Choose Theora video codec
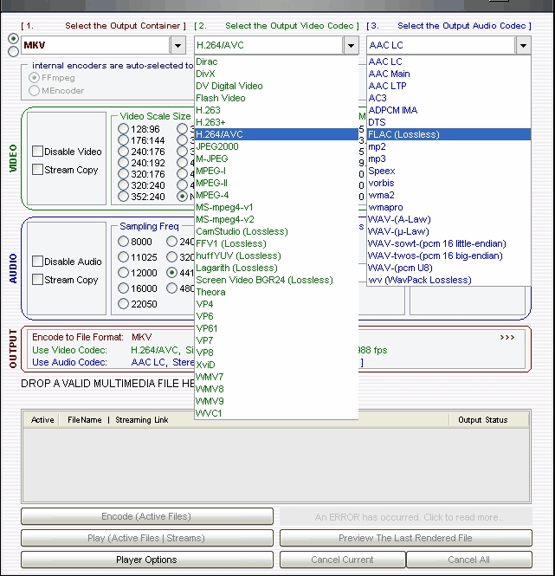This screenshot has width=555, height=576. (x=276, y=292)
